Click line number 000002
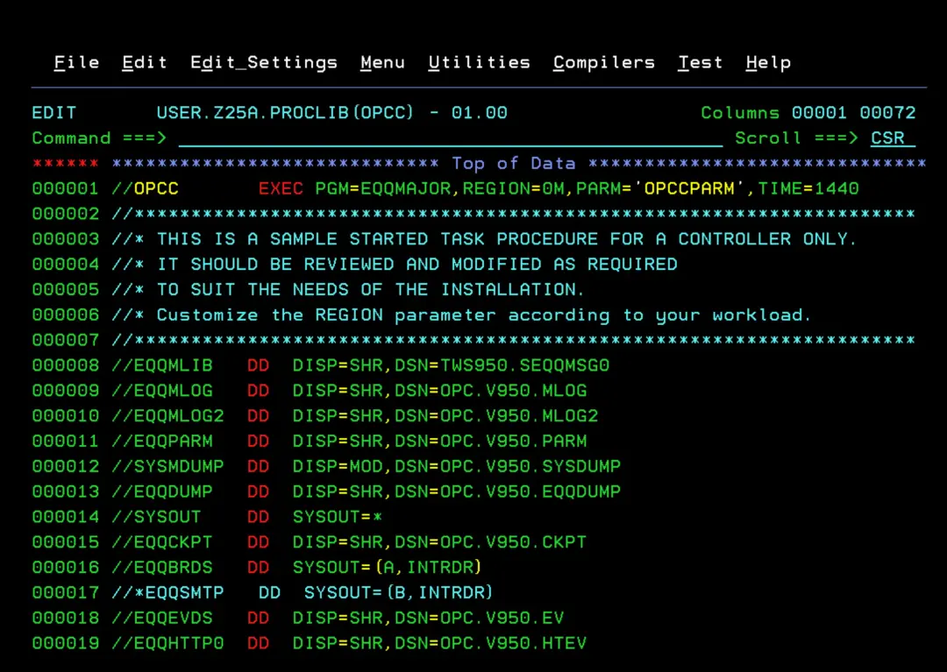This screenshot has width=947, height=672. click(65, 214)
